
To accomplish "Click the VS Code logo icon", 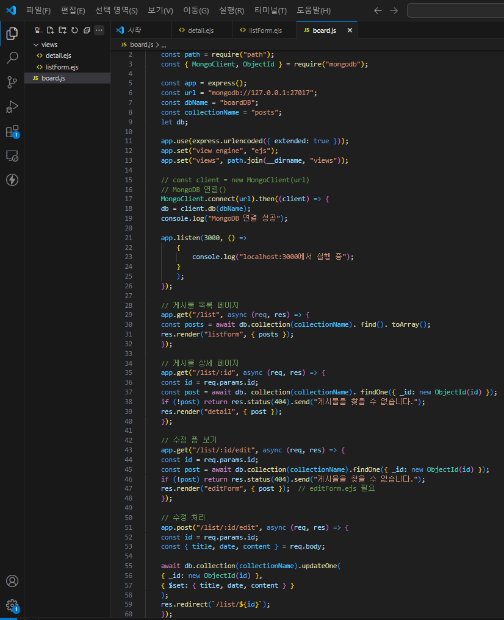I will pyautogui.click(x=11, y=10).
